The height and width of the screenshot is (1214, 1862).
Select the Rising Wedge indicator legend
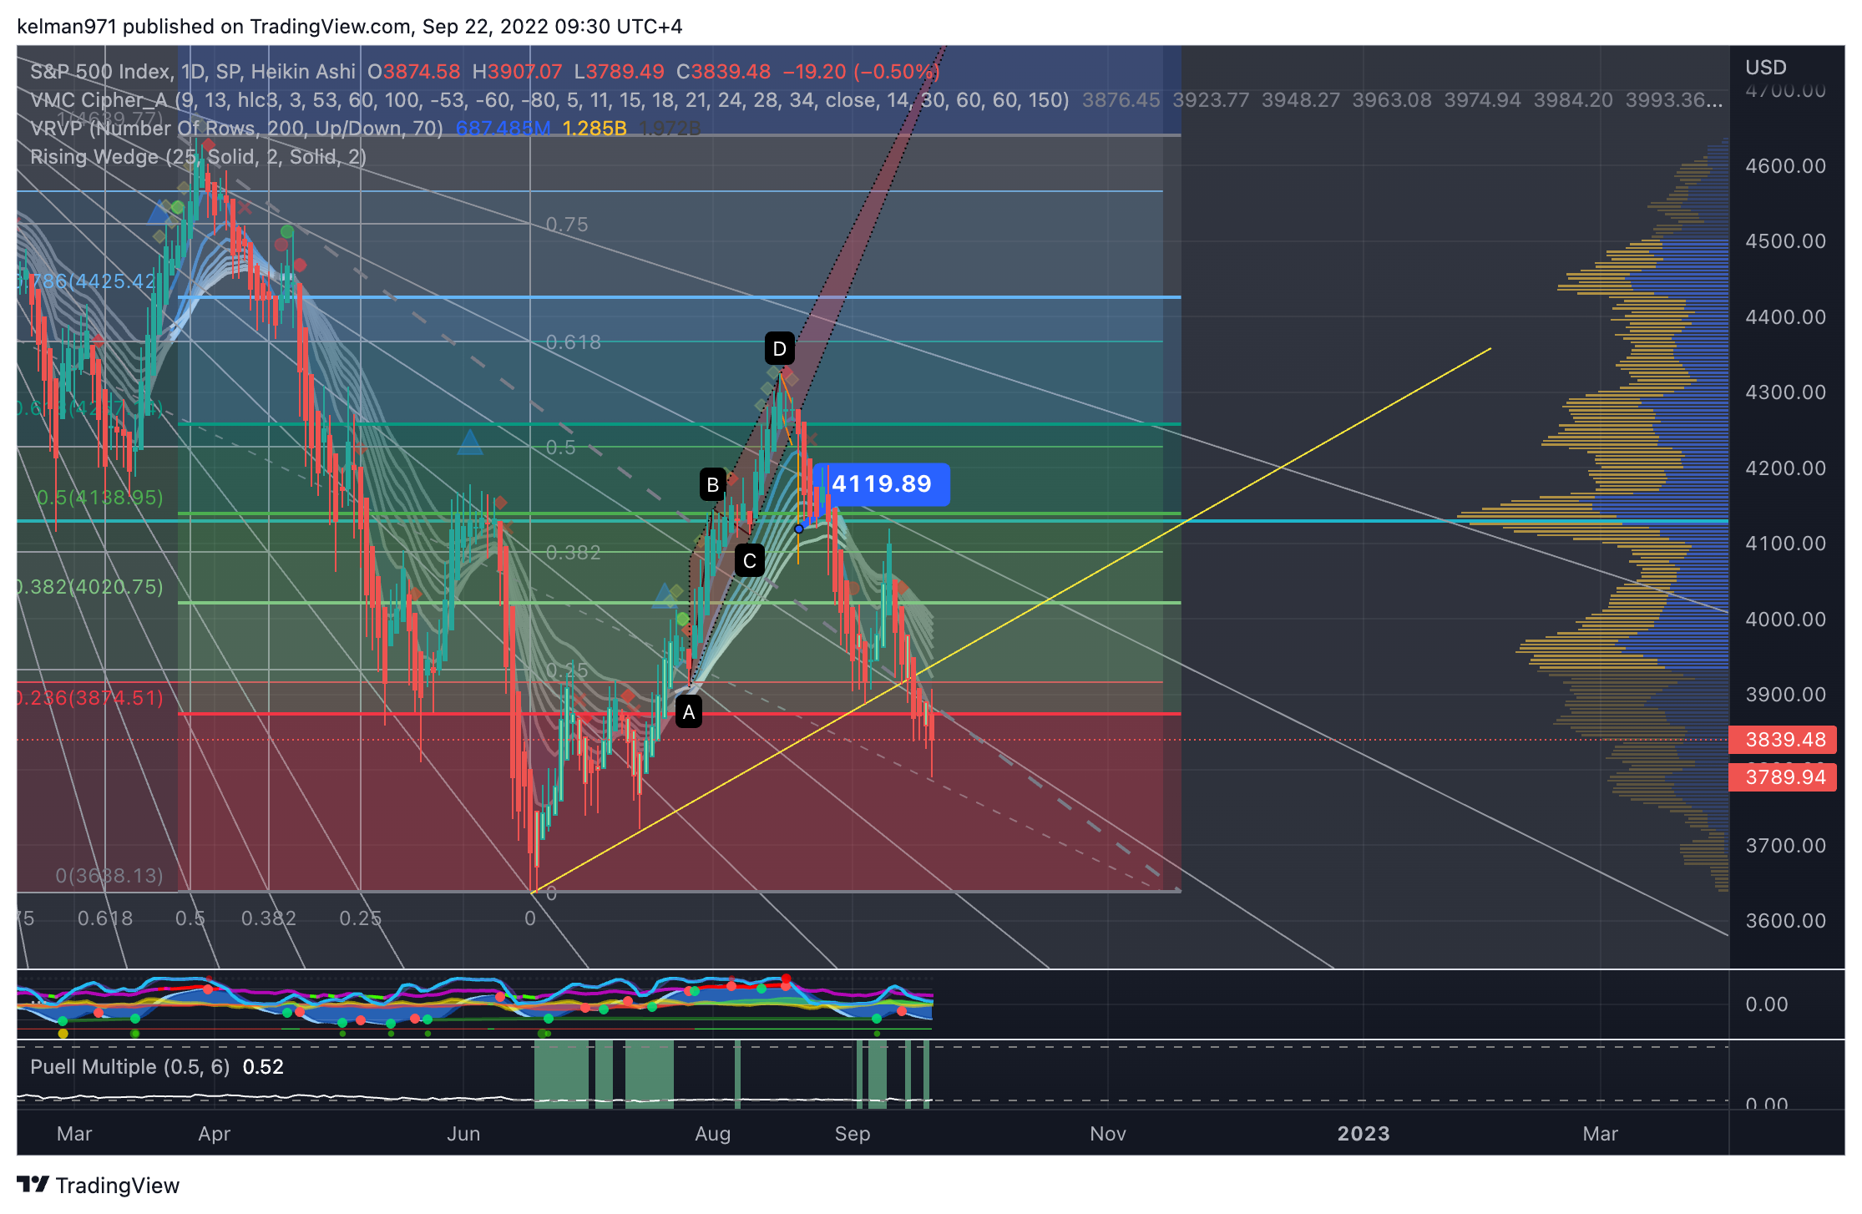199,157
